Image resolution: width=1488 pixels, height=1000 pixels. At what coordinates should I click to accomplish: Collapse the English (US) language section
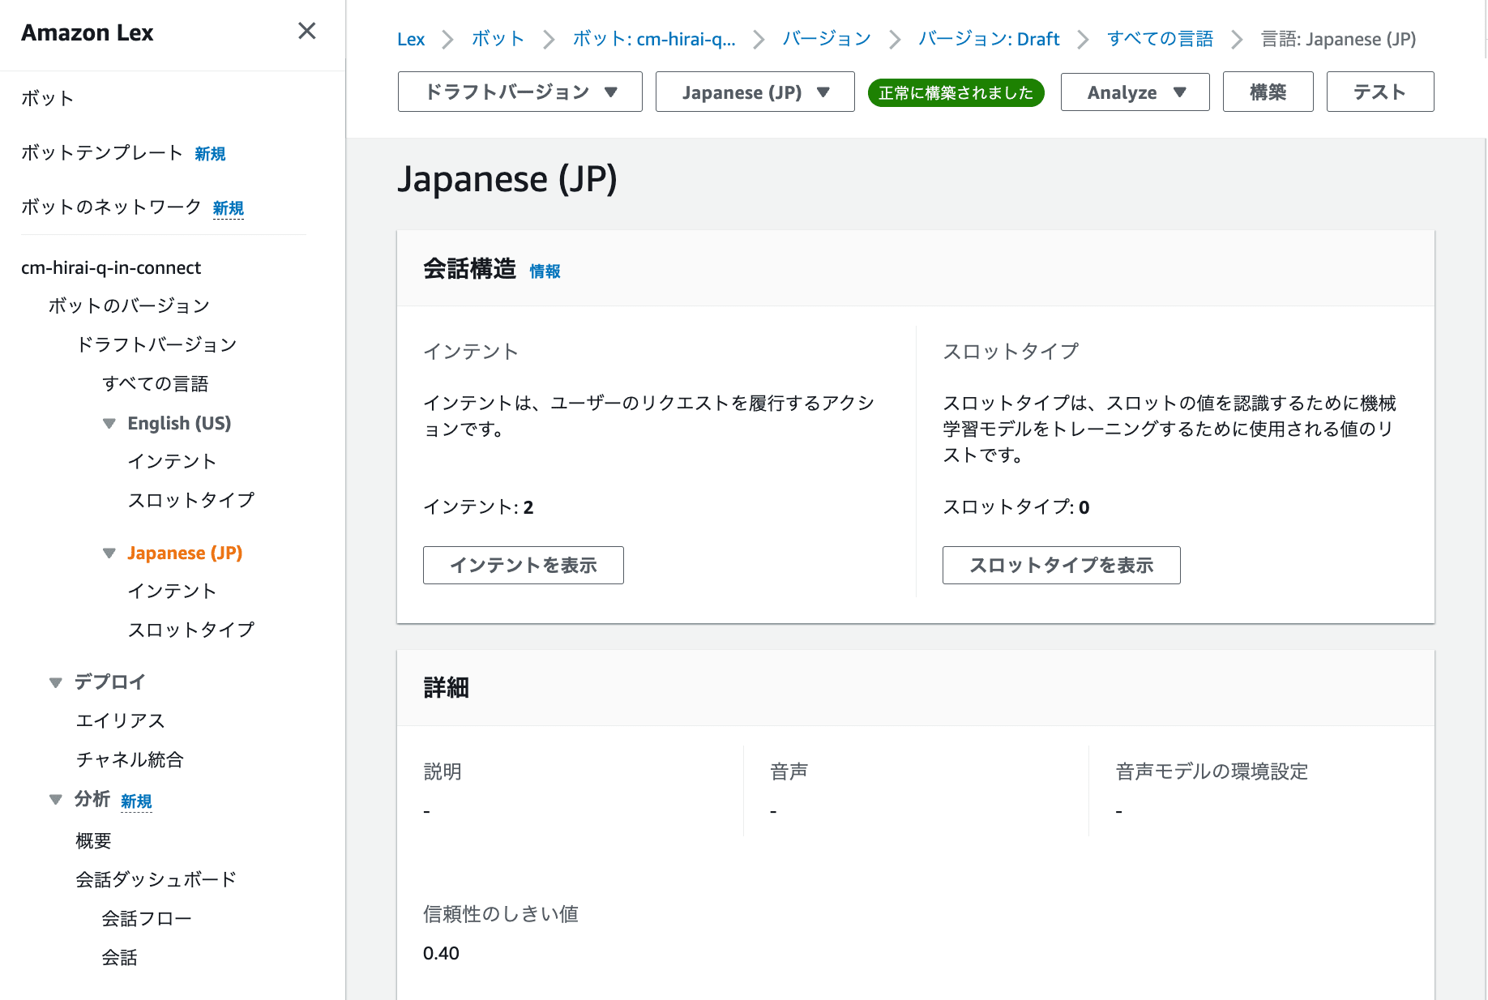point(109,423)
